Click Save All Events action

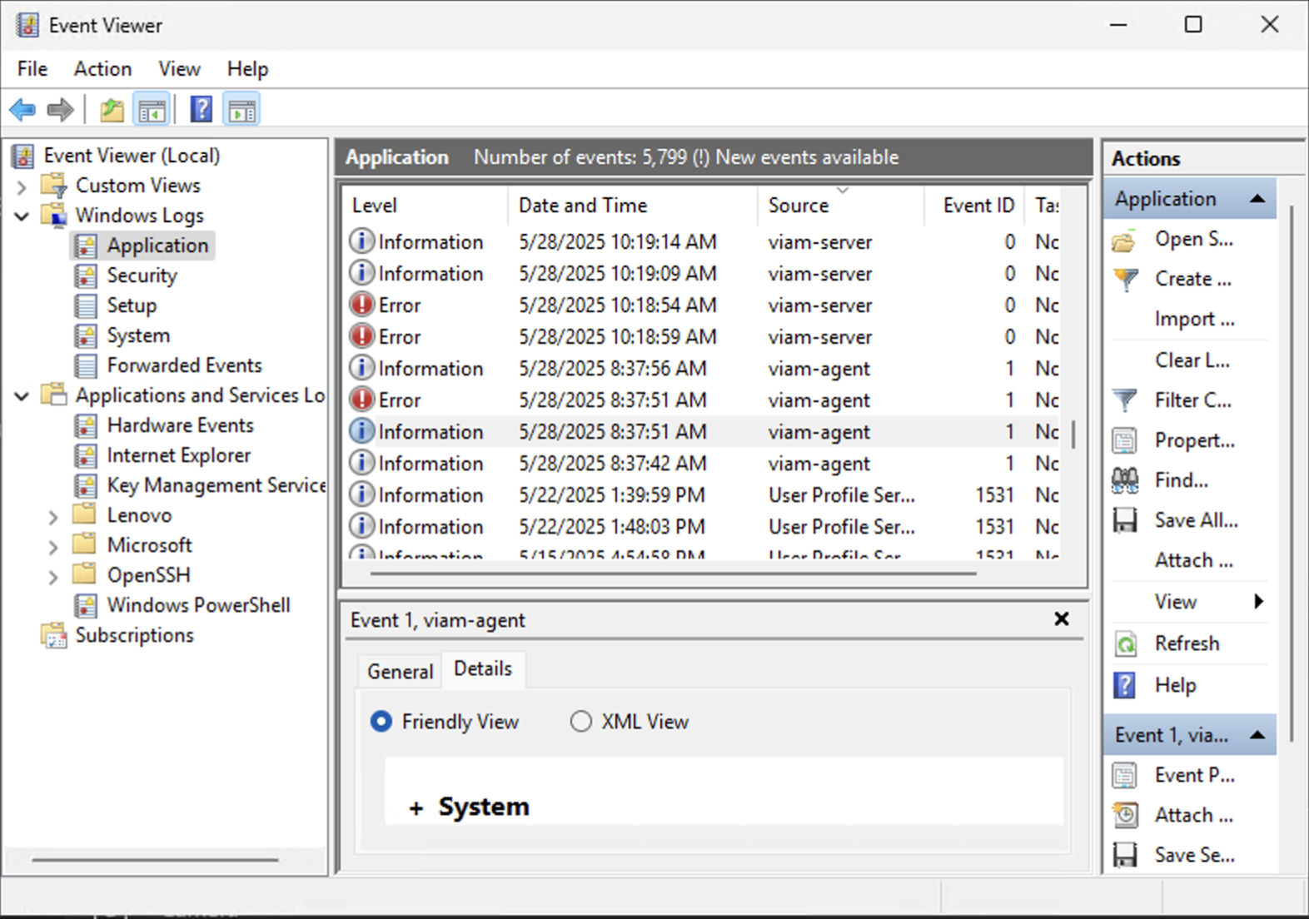point(1196,520)
